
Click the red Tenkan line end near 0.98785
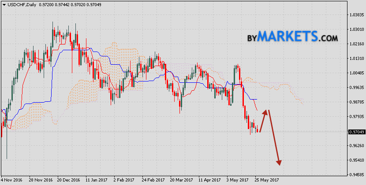click(258, 110)
